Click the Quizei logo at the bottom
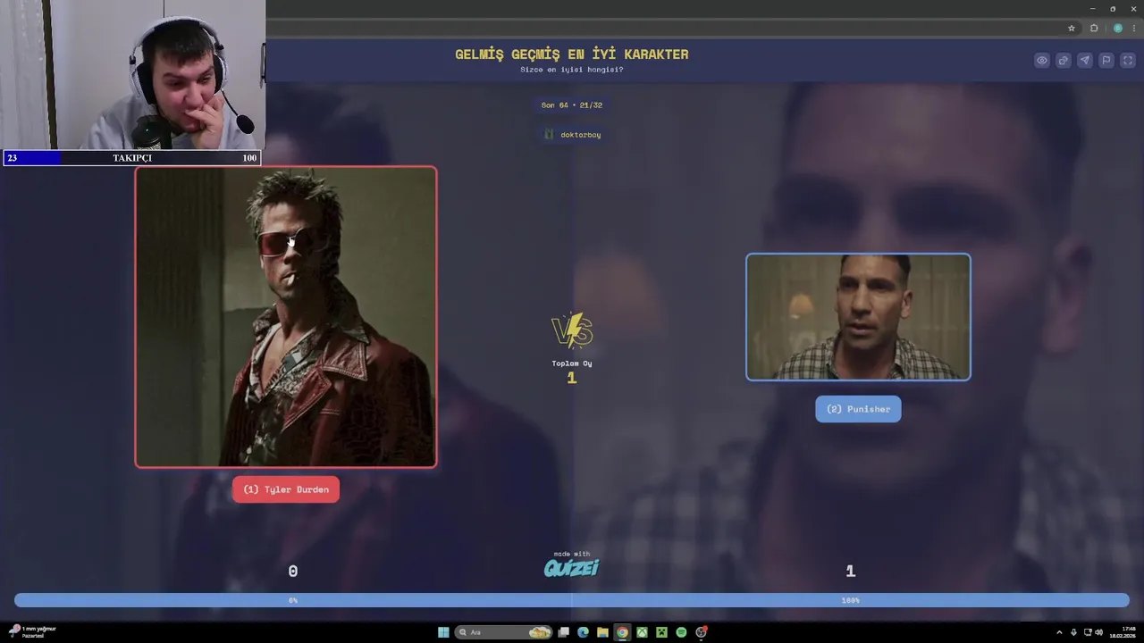Screen dimensions: 1144x643 (x=572, y=568)
